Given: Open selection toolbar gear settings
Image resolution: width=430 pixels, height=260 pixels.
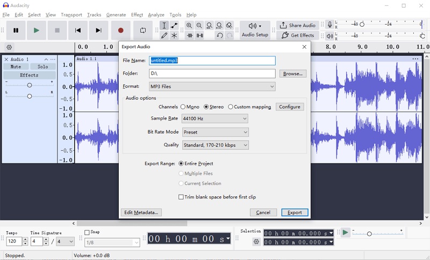Looking at the screenshot, I should (256, 242).
